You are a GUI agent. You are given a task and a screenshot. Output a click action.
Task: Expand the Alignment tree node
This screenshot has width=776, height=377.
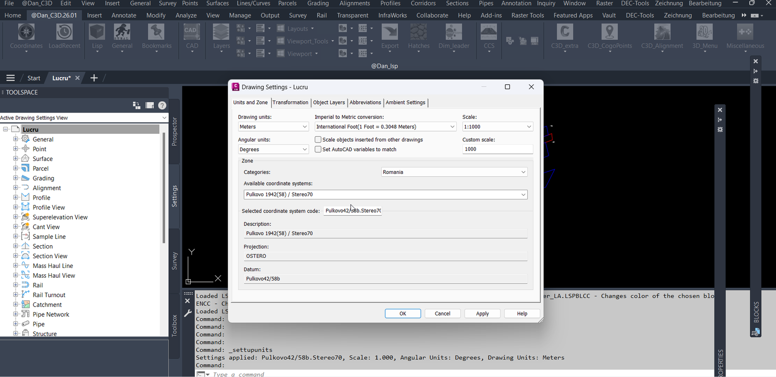point(16,188)
